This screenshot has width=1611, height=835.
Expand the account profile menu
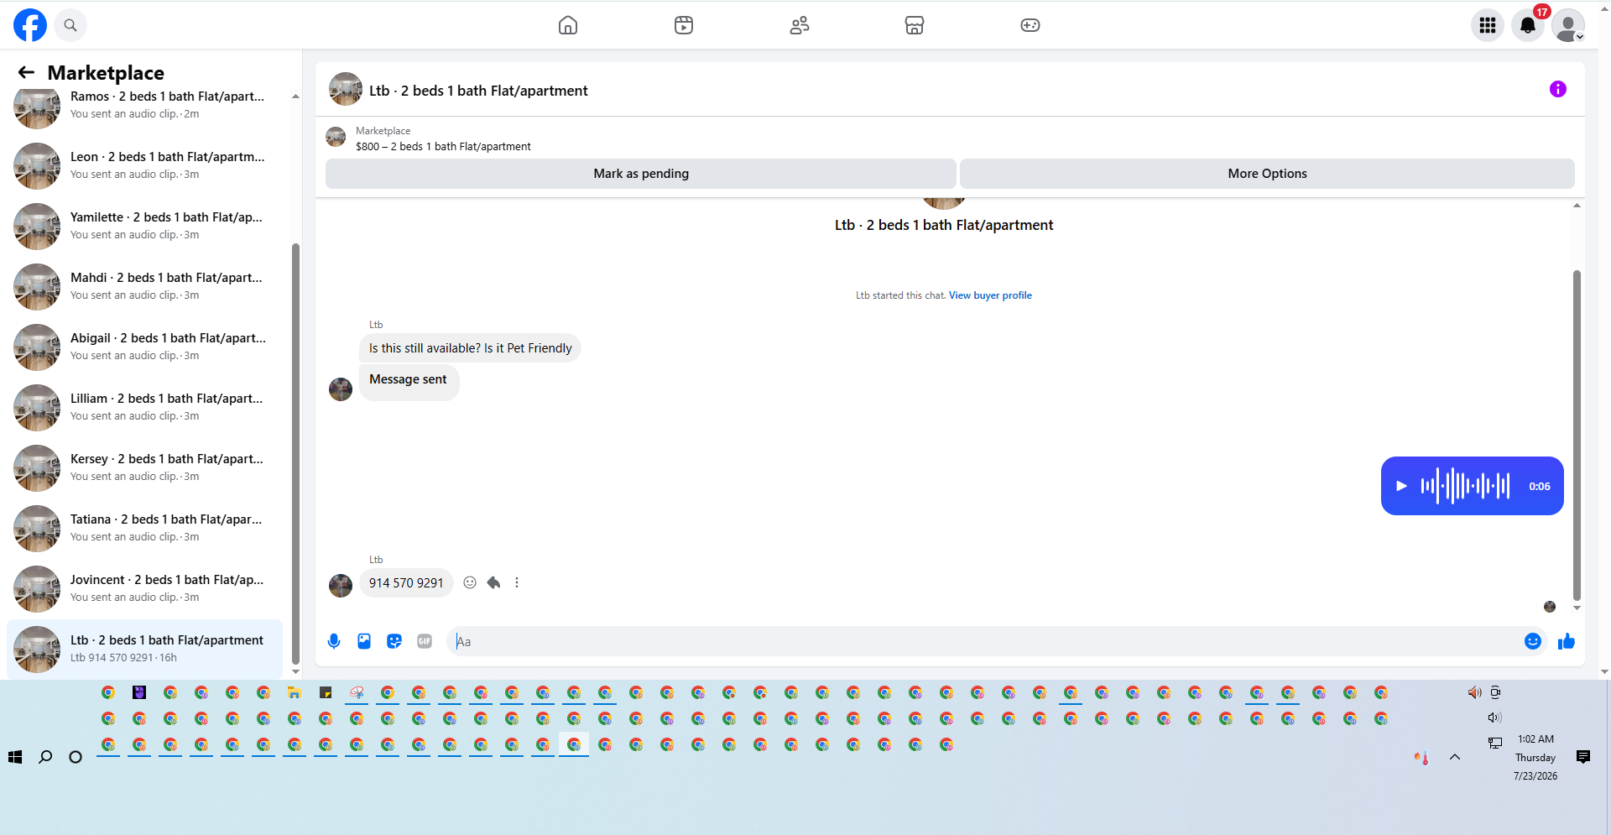point(1568,25)
